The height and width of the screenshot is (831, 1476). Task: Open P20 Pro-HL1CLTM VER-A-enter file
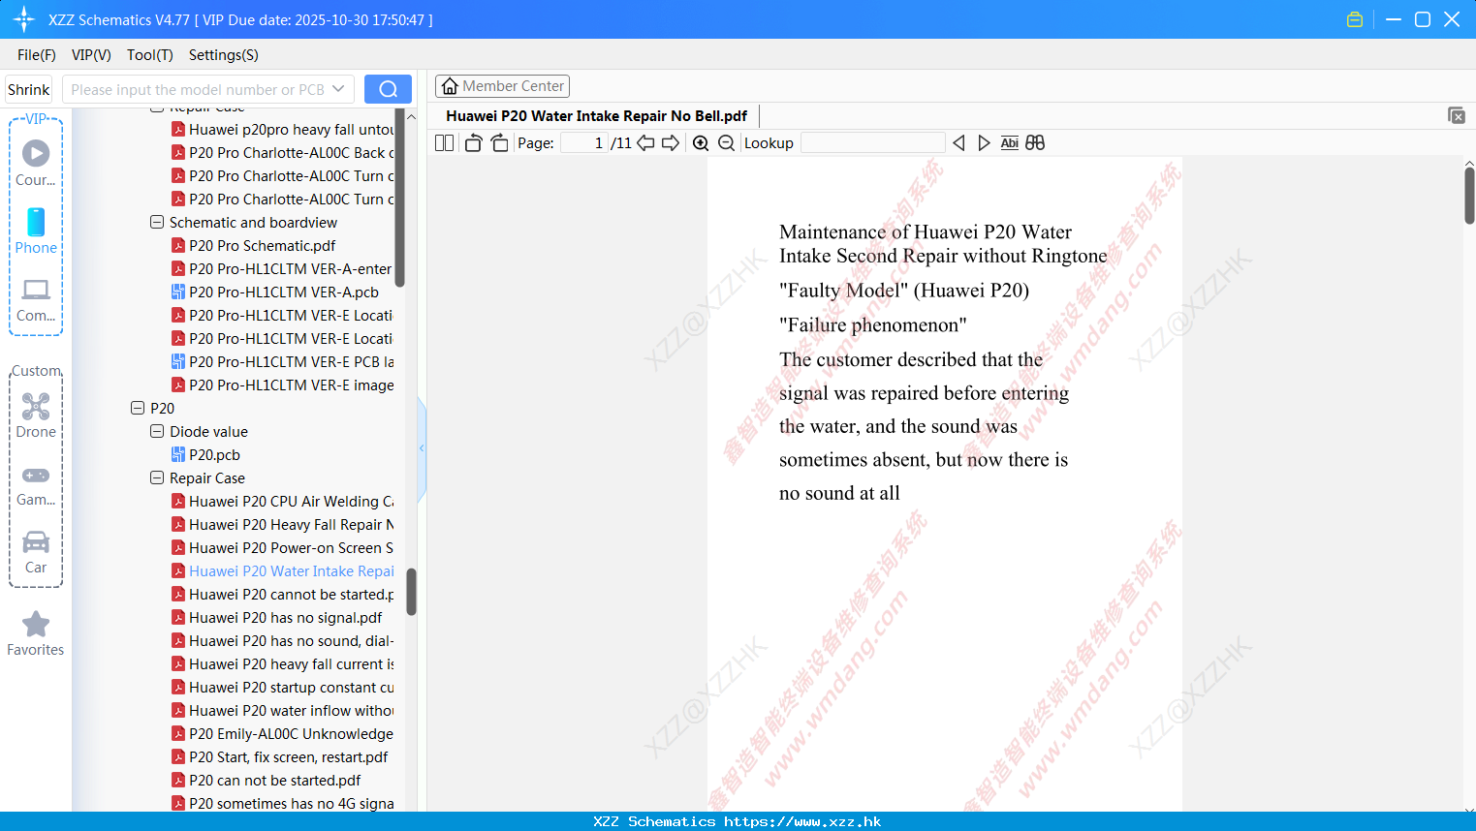point(281,268)
